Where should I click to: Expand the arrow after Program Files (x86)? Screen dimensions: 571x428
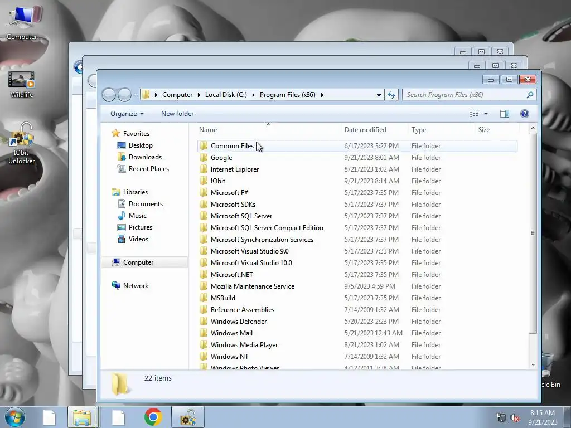[322, 95]
